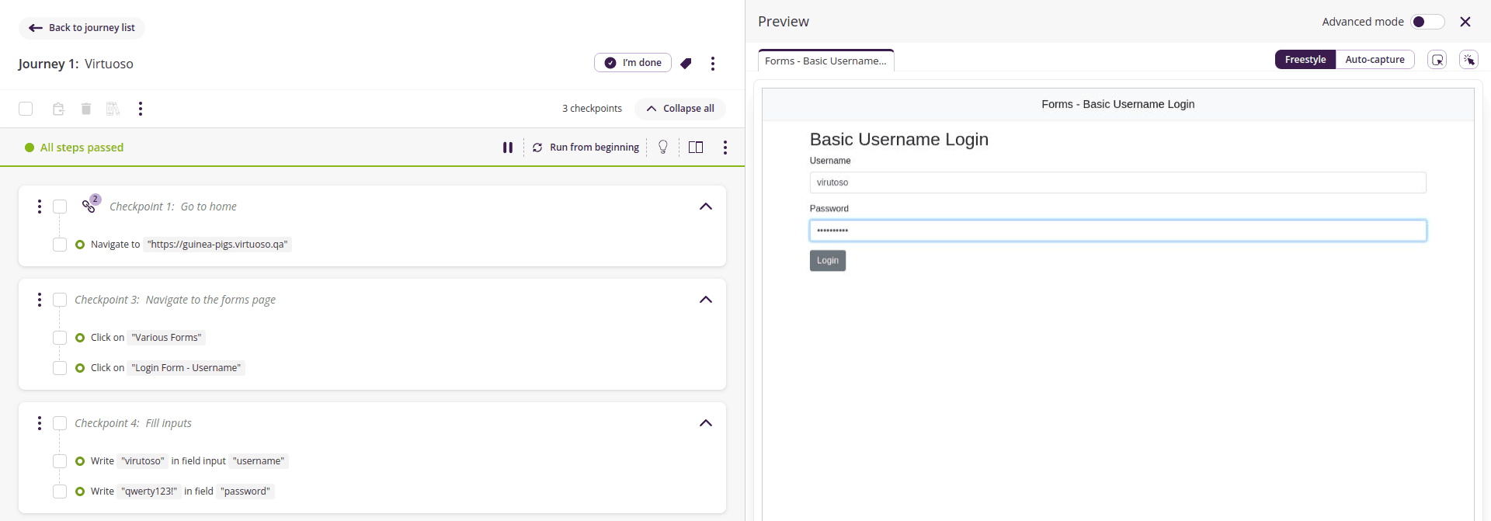Viewport: 1491px width, 521px height.
Task: Click the delete trash icon in toolbar
Action: [86, 109]
